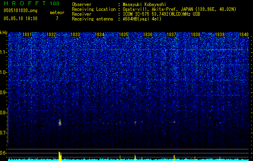
Task: Click the 1840 time marker
Action: [x=244, y=34]
